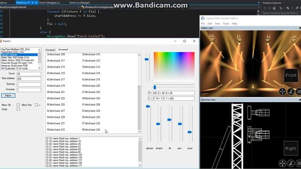
Task: Select NA Quatrostar 12 ch mode fixture
Action: [15, 68]
